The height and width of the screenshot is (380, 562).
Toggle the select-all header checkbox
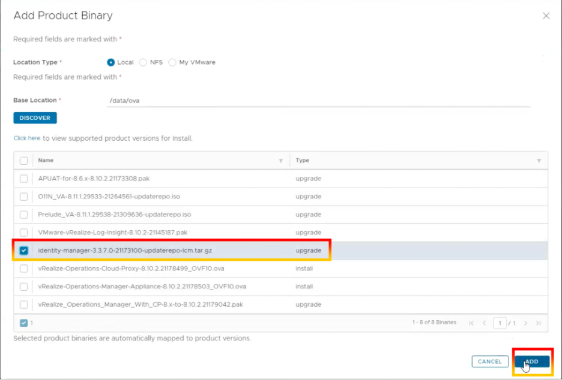pos(24,161)
